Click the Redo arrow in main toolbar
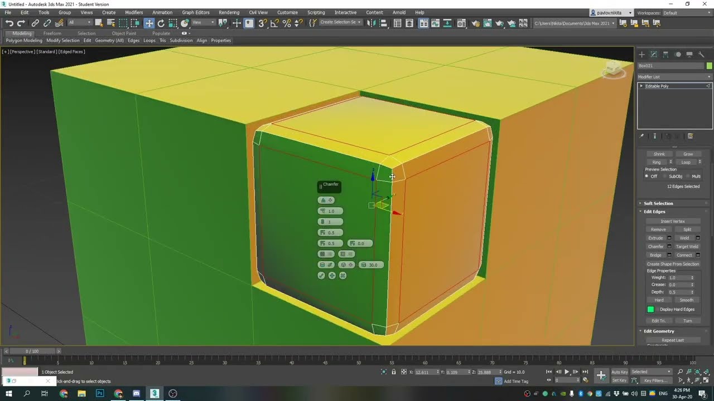Viewport: 714px width, 401px height. point(21,23)
